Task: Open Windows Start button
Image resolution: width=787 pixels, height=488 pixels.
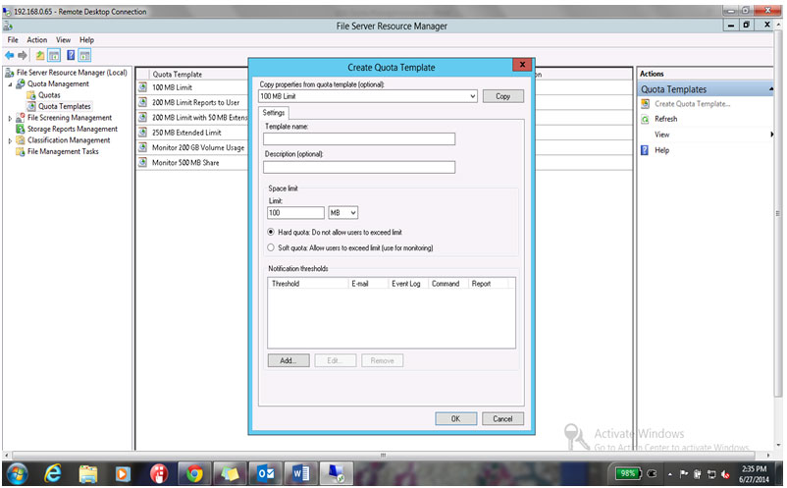Action: coord(18,473)
